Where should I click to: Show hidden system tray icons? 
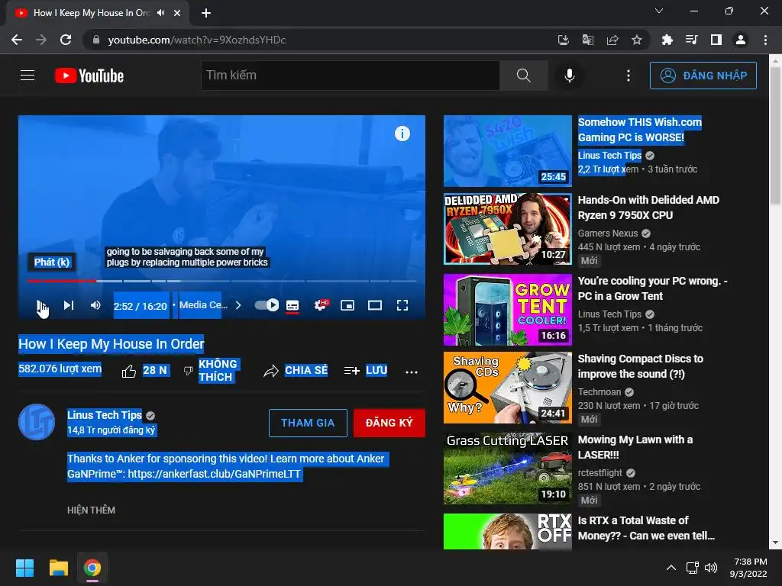pos(671,568)
